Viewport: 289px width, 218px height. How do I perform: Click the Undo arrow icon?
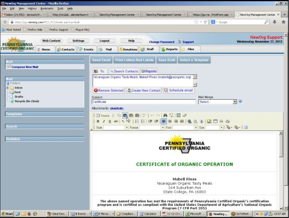(x=152, y=116)
